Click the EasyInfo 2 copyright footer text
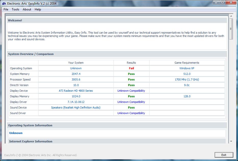The height and width of the screenshot is (161, 238). [x=41, y=155]
